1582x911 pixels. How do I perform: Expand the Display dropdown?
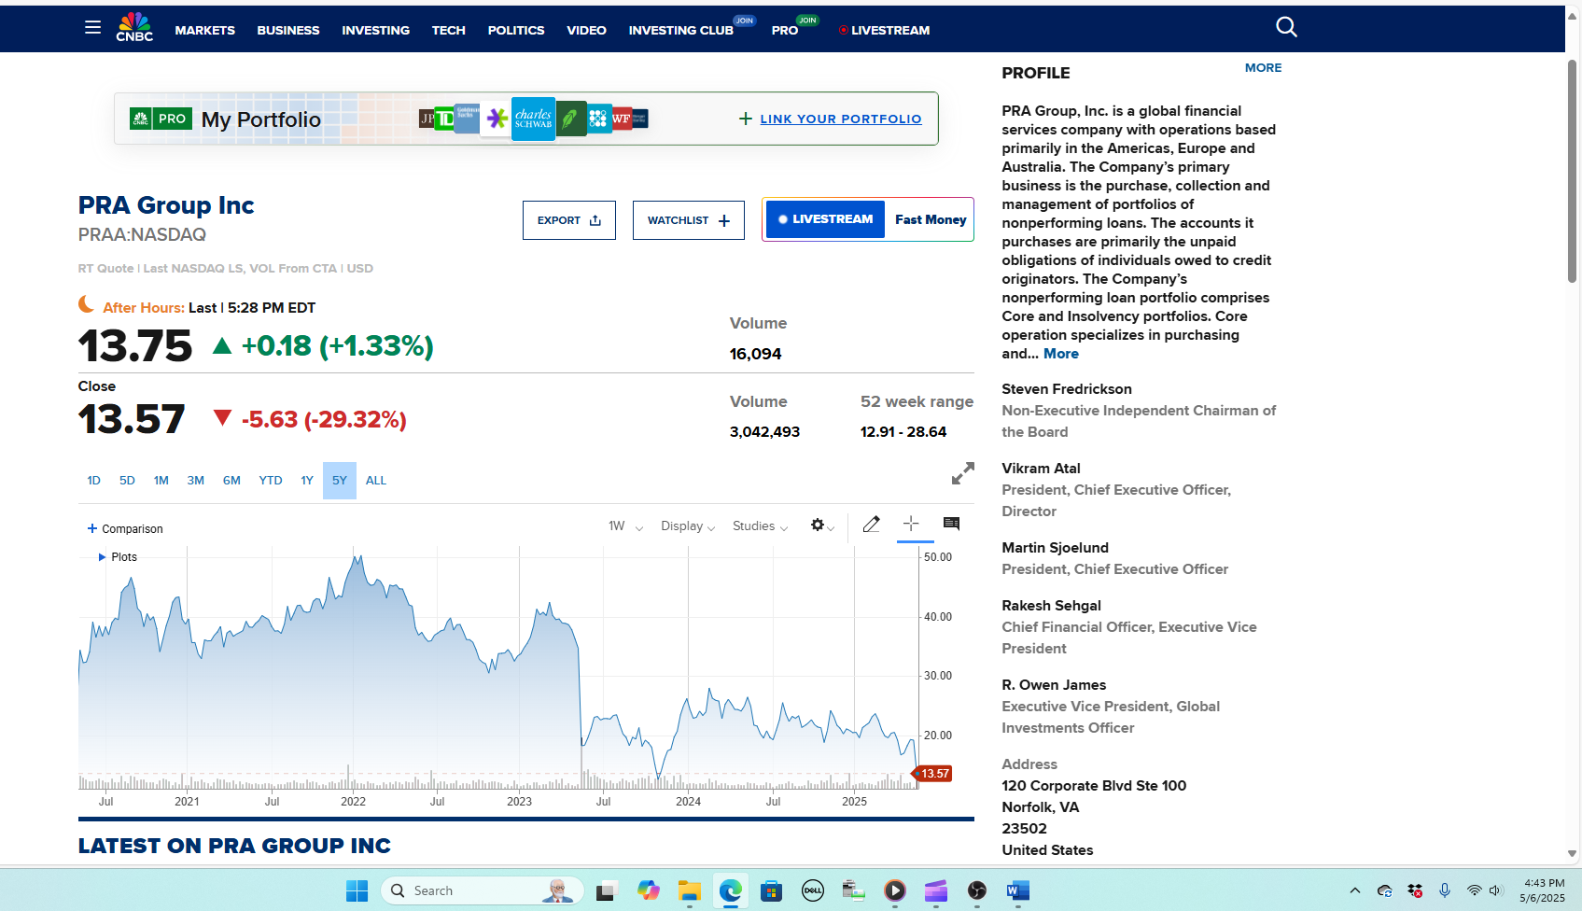687,526
